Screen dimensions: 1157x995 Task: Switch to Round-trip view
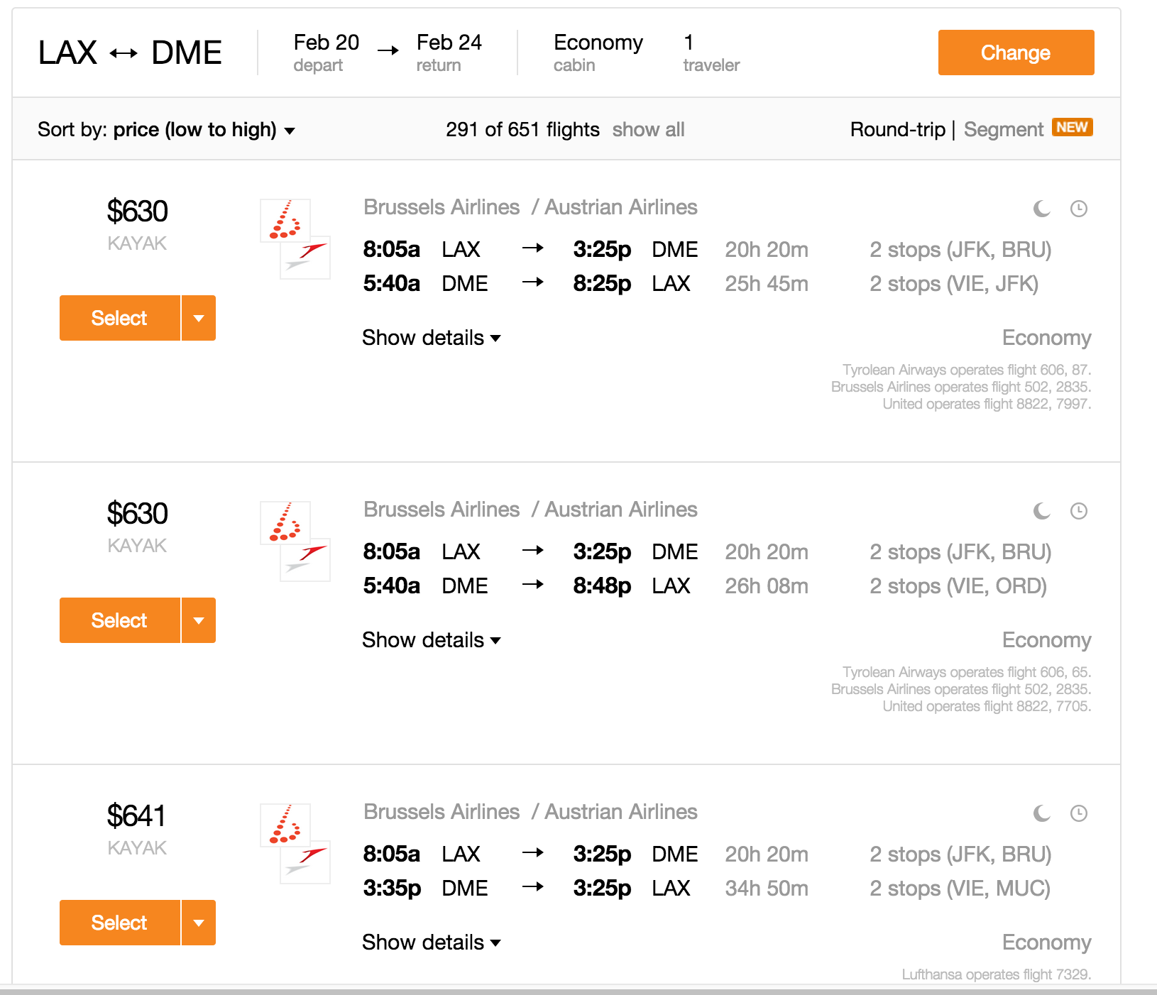897,129
